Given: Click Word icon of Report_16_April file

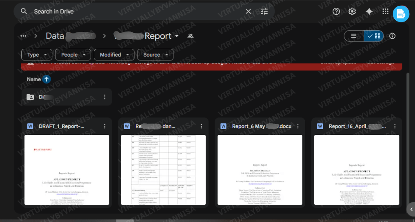Looking at the screenshot, I should pyautogui.click(x=320, y=126).
